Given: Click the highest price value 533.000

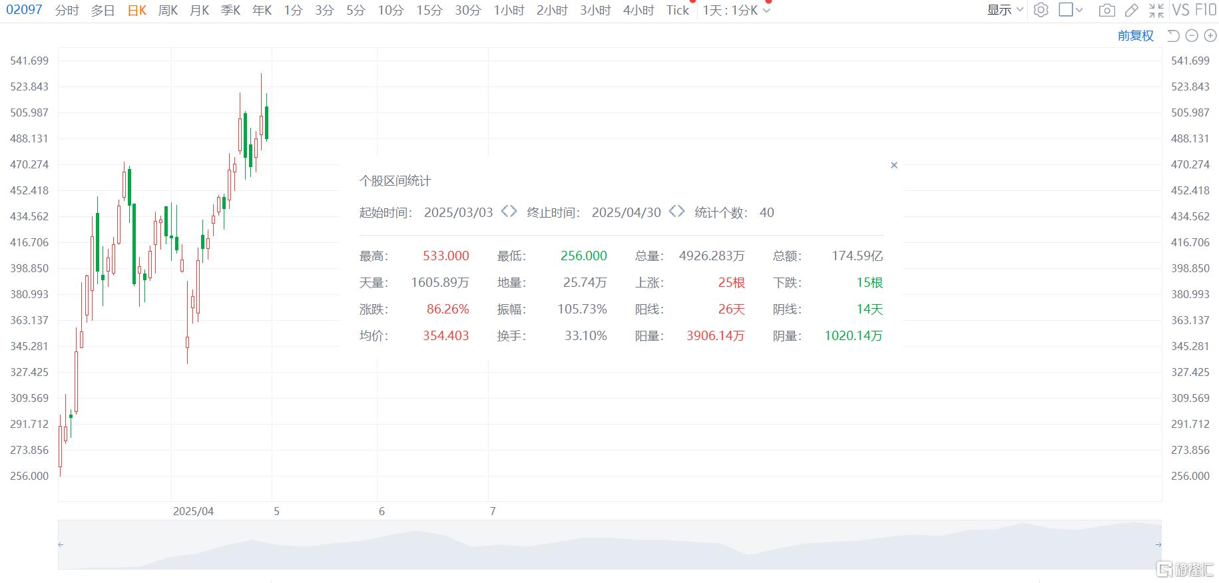Looking at the screenshot, I should [446, 256].
